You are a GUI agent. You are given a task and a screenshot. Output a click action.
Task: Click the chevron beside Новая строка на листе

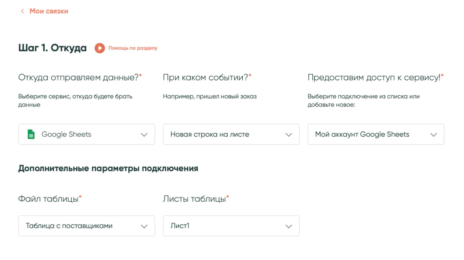(x=289, y=135)
